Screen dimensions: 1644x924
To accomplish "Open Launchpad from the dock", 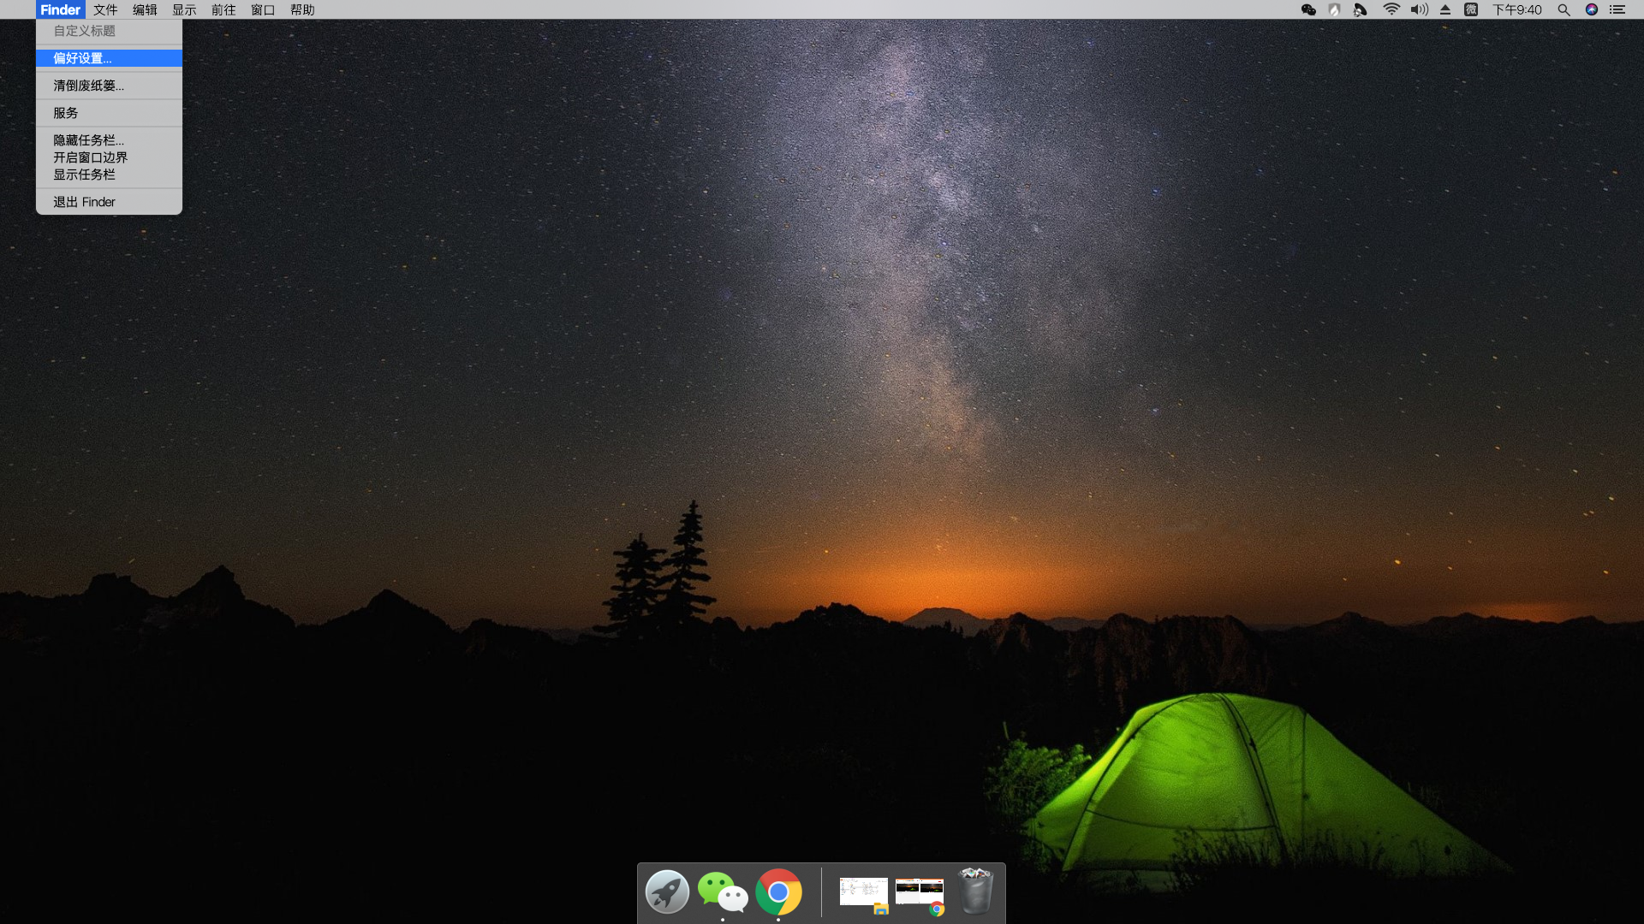I will [667, 892].
